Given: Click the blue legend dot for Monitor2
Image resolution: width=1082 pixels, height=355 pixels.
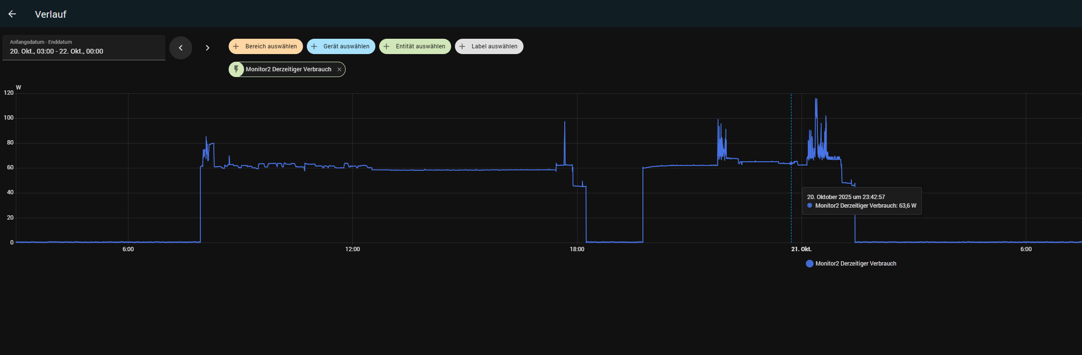Looking at the screenshot, I should click(x=810, y=264).
